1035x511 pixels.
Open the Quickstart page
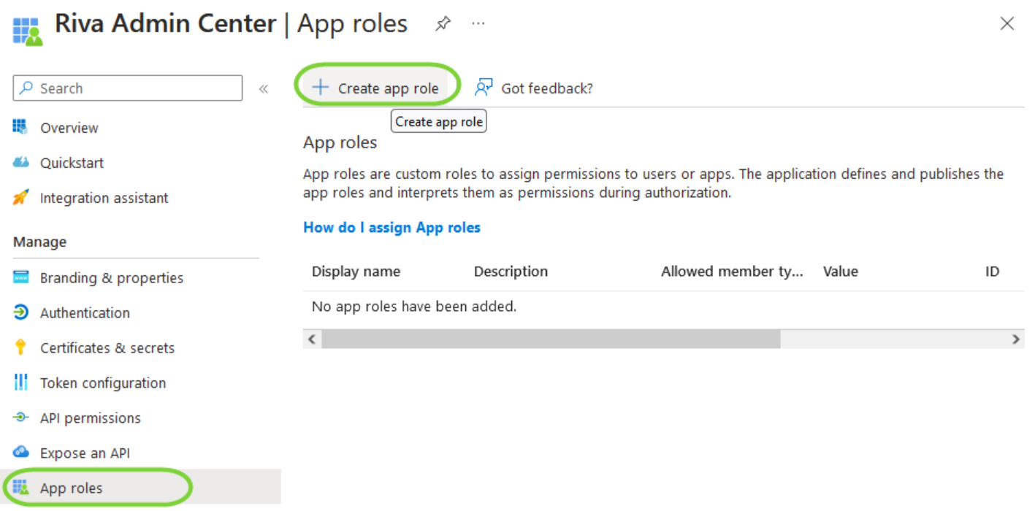click(x=72, y=163)
